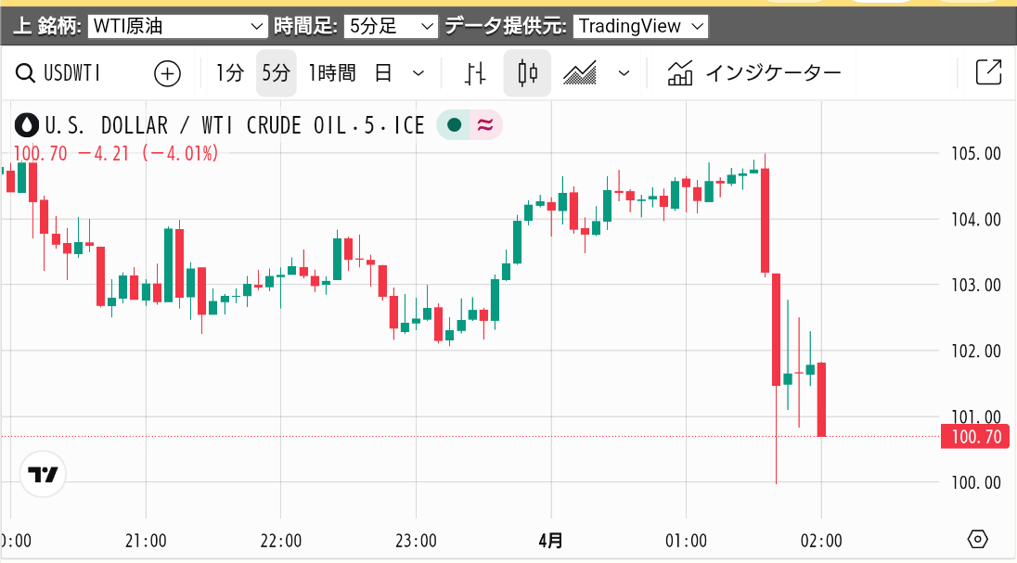Select the 日 daily timeframe

click(x=383, y=73)
